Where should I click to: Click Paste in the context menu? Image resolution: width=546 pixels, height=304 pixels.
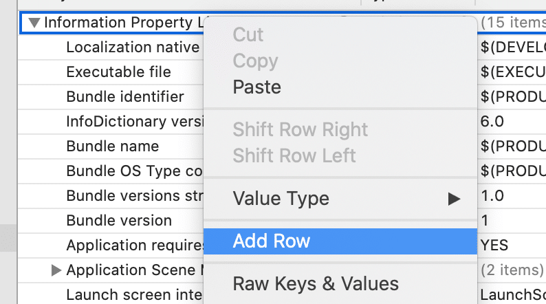tap(256, 87)
